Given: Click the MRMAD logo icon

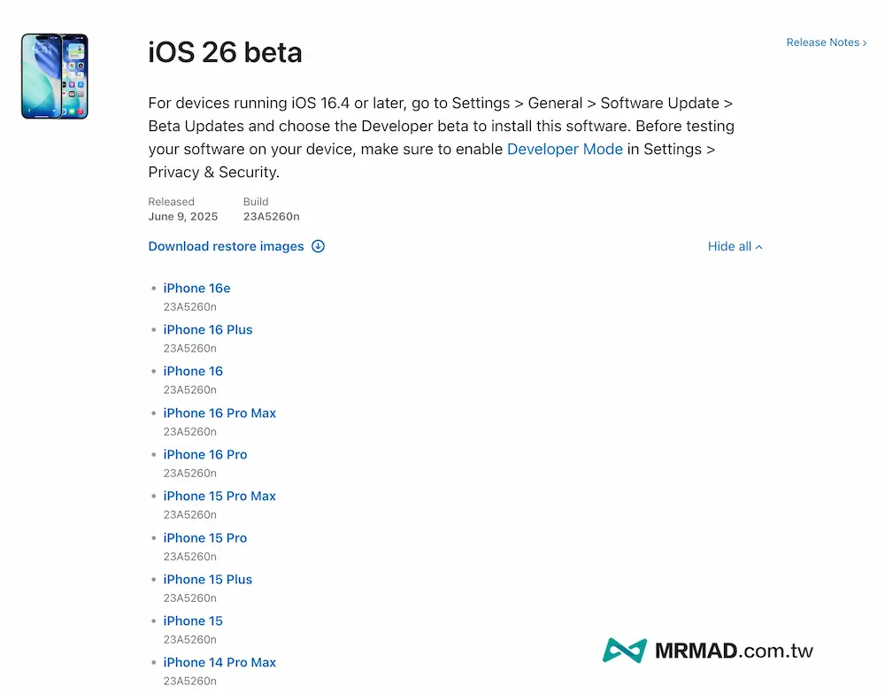Looking at the screenshot, I should pos(625,651).
